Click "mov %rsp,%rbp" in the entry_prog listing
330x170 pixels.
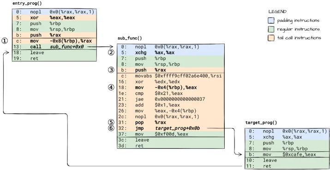tap(54, 29)
